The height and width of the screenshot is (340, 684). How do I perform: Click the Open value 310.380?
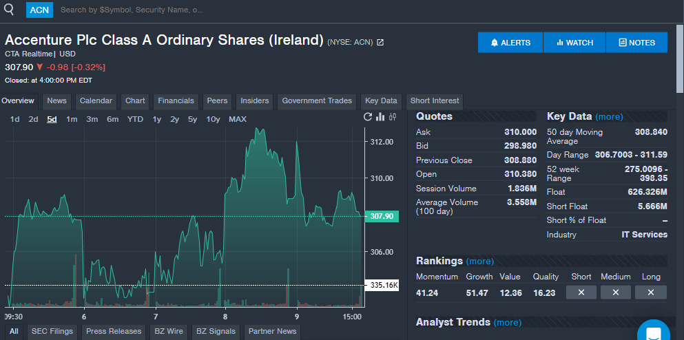521,174
